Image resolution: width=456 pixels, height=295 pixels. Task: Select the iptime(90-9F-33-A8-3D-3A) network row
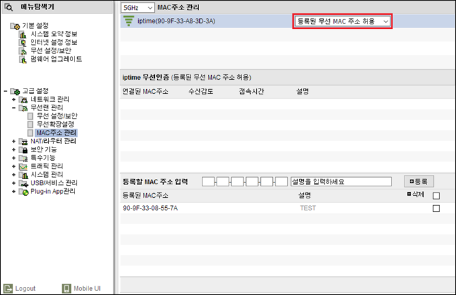(x=288, y=21)
